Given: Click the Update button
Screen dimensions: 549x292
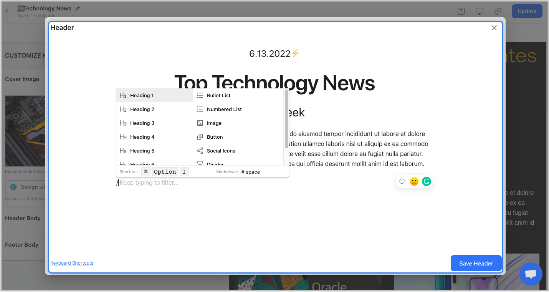Looking at the screenshot, I should point(527,11).
